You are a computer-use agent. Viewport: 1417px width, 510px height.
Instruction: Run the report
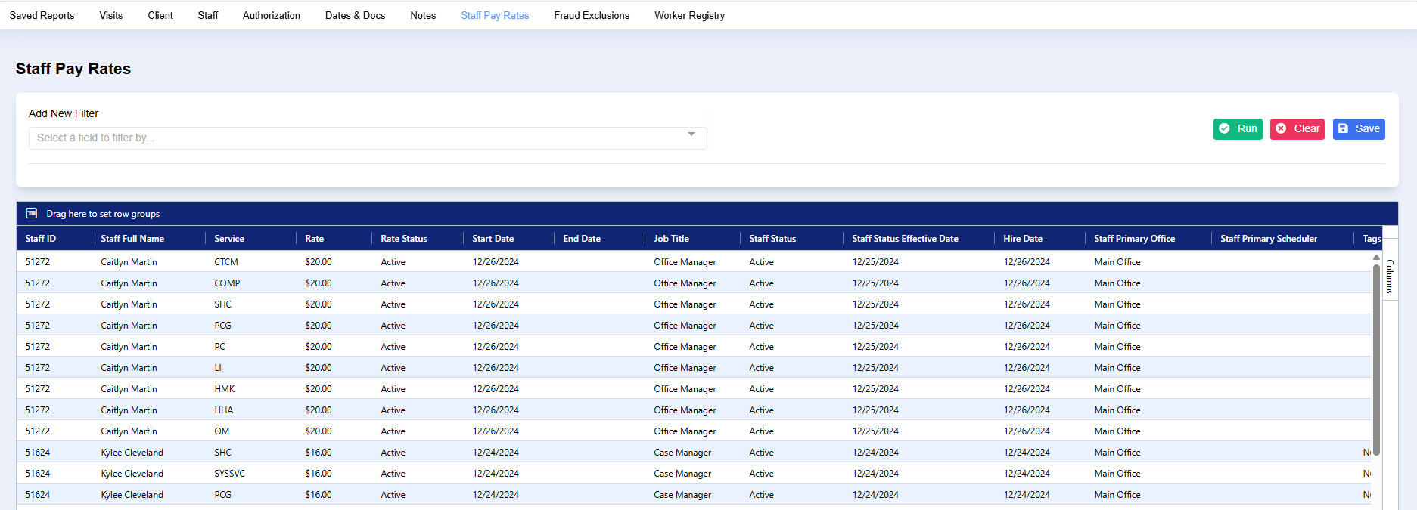coord(1238,128)
